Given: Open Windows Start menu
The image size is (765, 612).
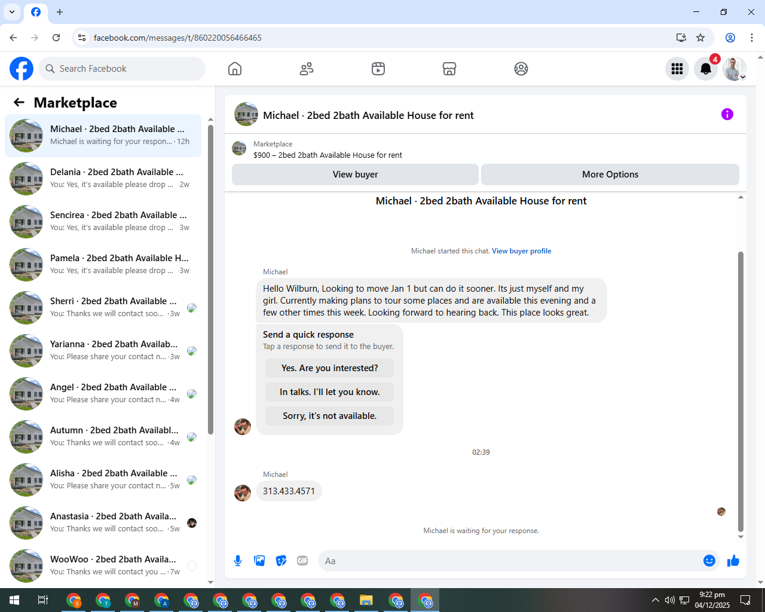Looking at the screenshot, I should coord(14,600).
